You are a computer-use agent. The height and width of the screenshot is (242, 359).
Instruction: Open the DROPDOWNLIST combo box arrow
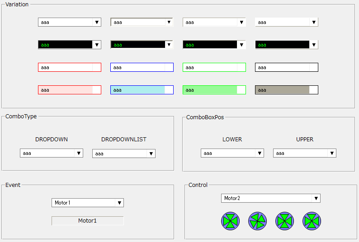(x=151, y=154)
